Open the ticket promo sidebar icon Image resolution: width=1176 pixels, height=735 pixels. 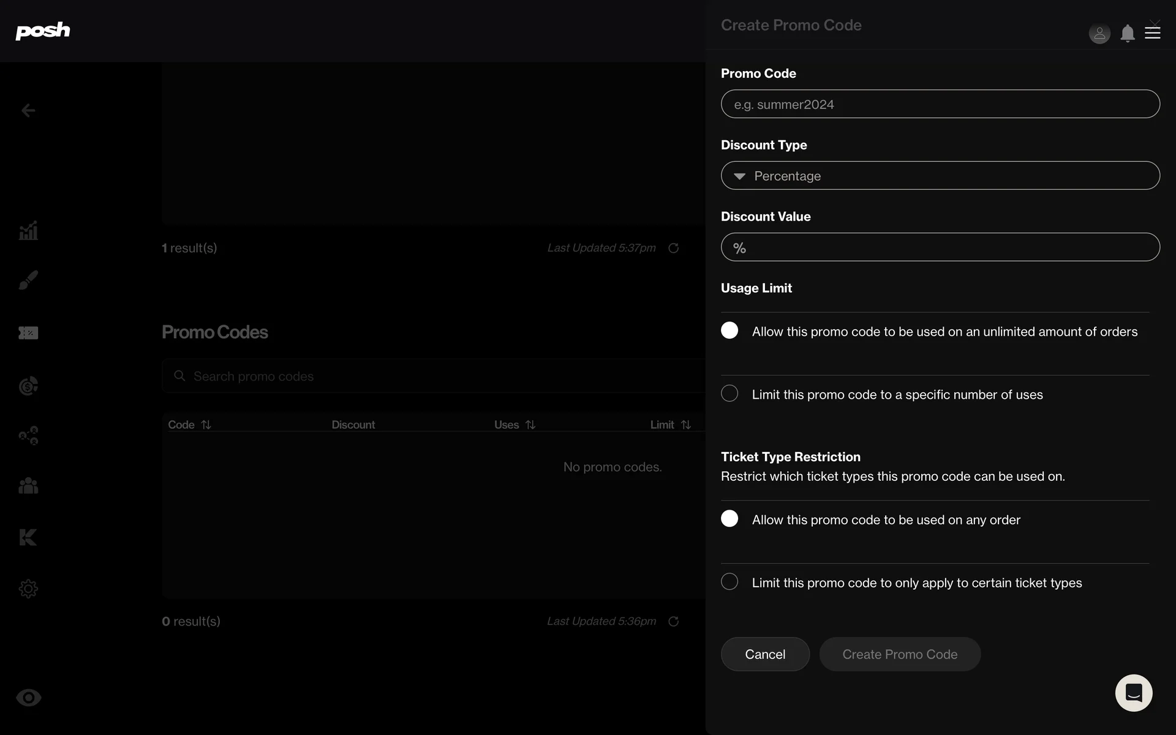28,333
